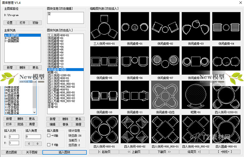Screen dimensions: 244x157
Task: Select the 四人休闲-1200-01 thumbnail
Action: [226, 95]
